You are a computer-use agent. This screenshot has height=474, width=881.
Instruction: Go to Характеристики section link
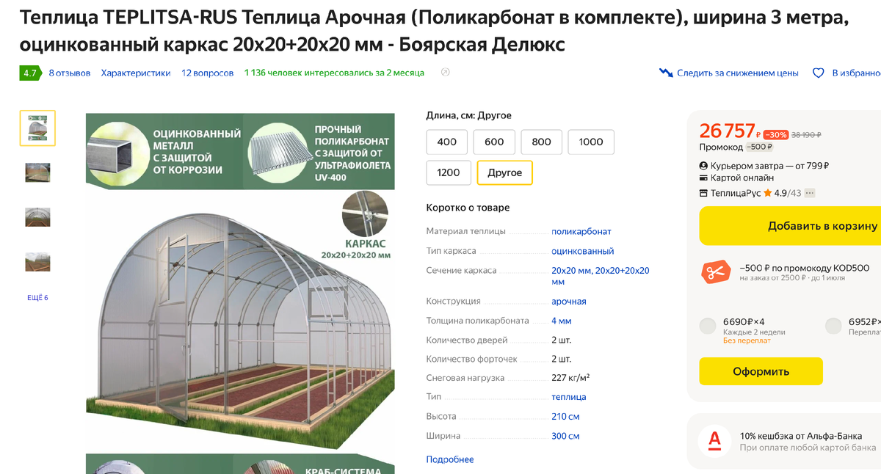coord(136,73)
